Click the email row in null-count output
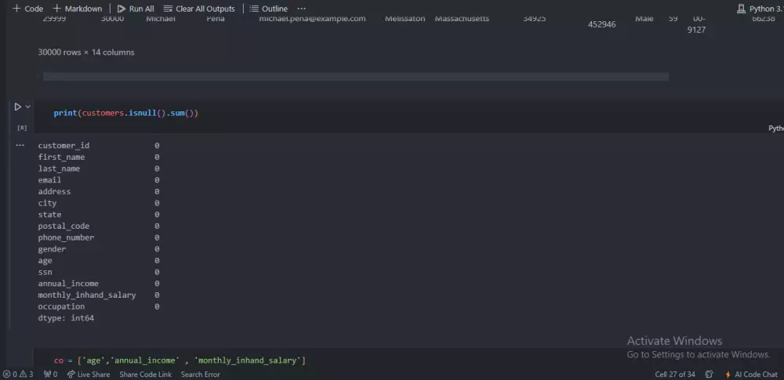Viewport: 784px width, 380px height. click(x=99, y=180)
